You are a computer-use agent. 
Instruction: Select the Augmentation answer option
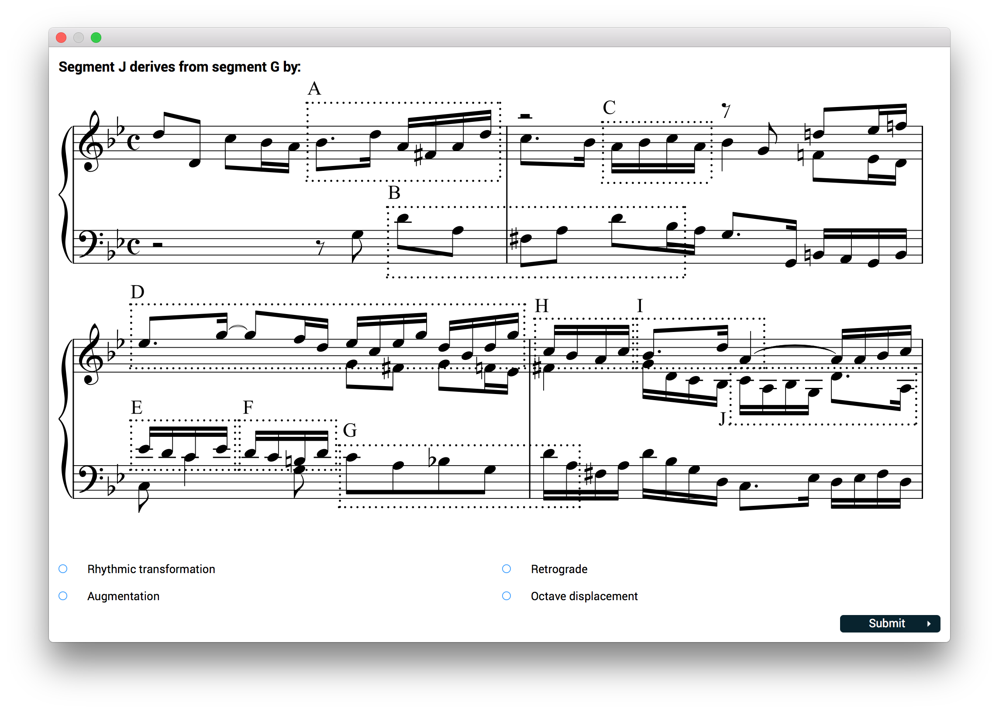(63, 596)
